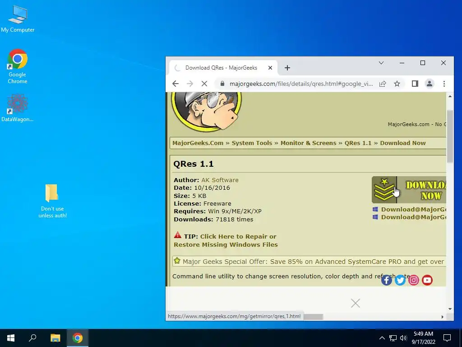Click the first Download@MajorGeeks mirror link
The width and height of the screenshot is (462, 347).
pyautogui.click(x=413, y=210)
